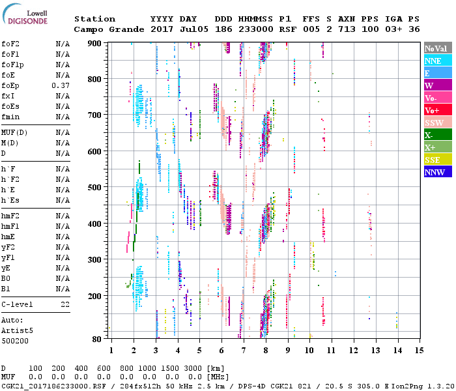This screenshot has height=391, width=456.
Task: Select the red Vo+ legend swatch
Action: point(437,110)
